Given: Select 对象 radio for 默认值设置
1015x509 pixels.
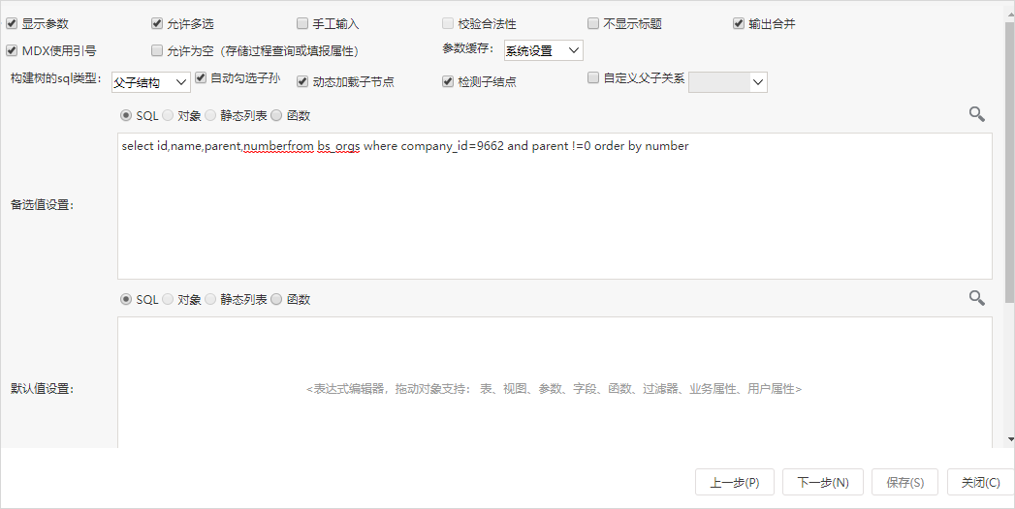Looking at the screenshot, I should pyautogui.click(x=168, y=299).
